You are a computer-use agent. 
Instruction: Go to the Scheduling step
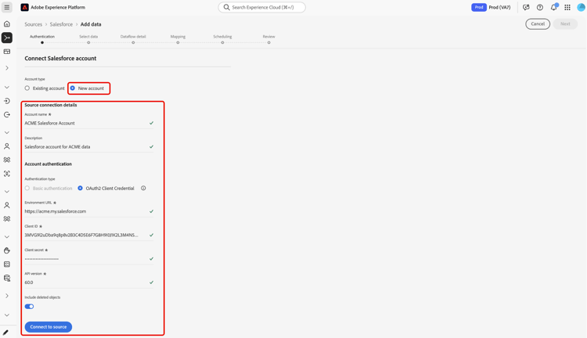[x=222, y=39]
